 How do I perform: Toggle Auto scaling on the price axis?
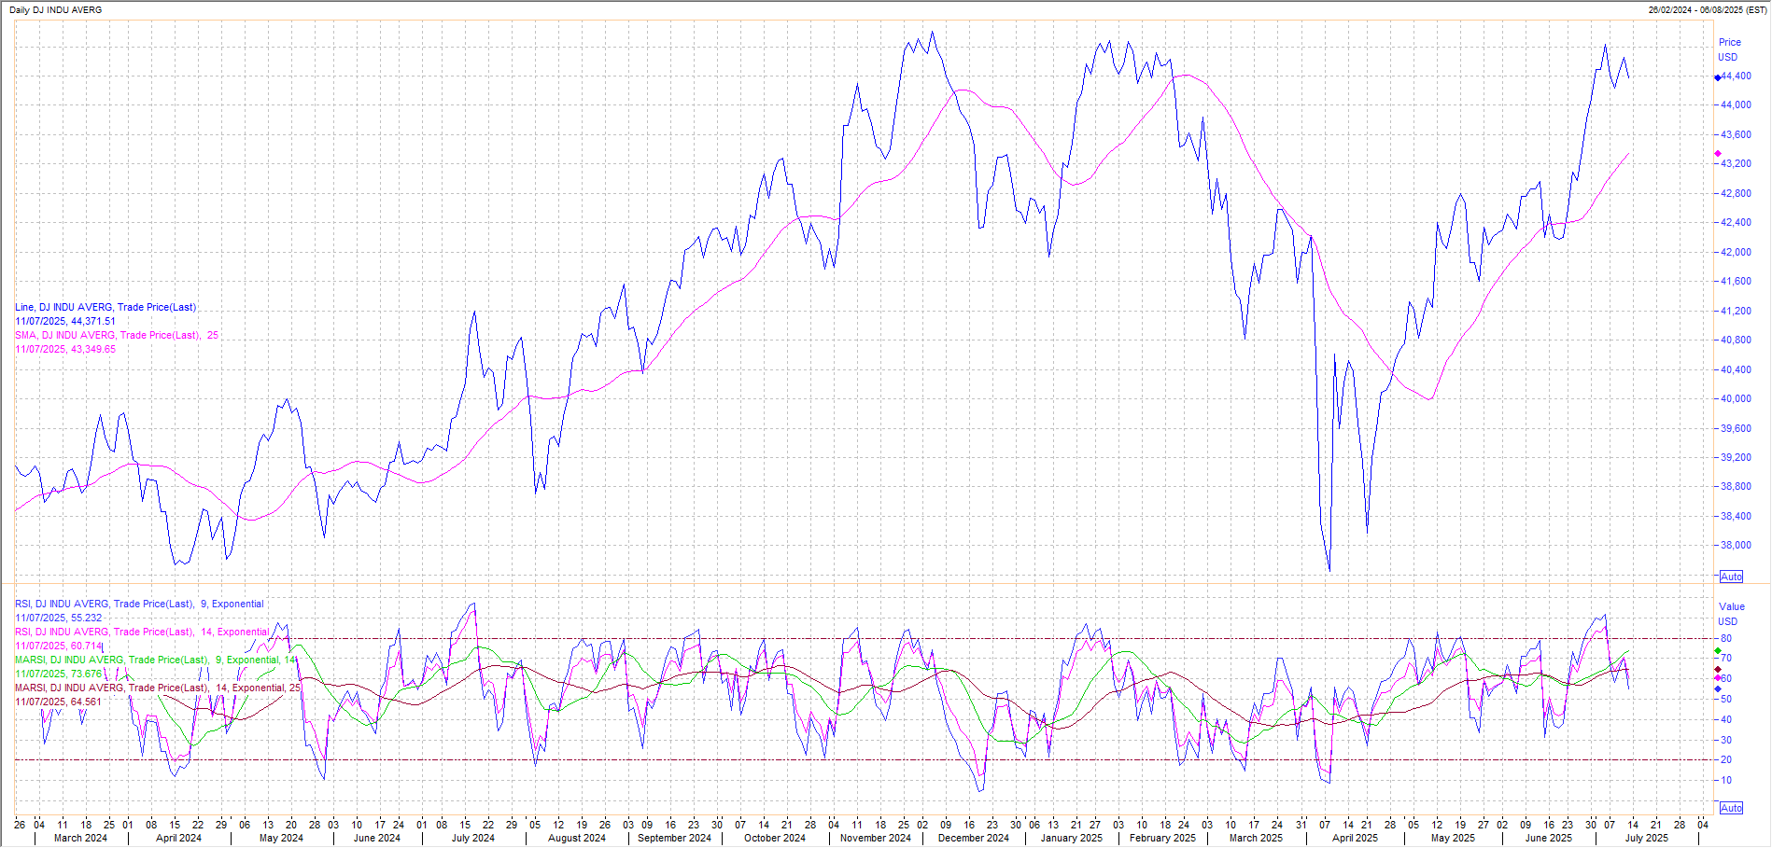(1731, 577)
